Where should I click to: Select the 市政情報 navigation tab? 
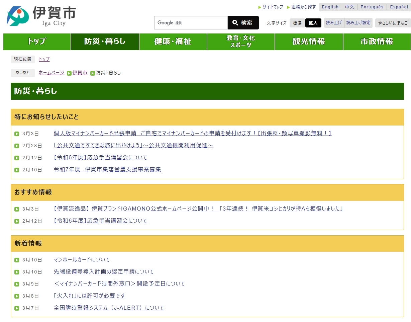pyautogui.click(x=377, y=42)
